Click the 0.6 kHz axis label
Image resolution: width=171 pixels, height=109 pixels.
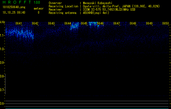point(2,104)
